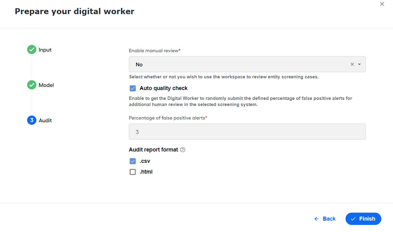Close the Prepare your digital worker dialog
The width and height of the screenshot is (393, 232).
point(382,4)
